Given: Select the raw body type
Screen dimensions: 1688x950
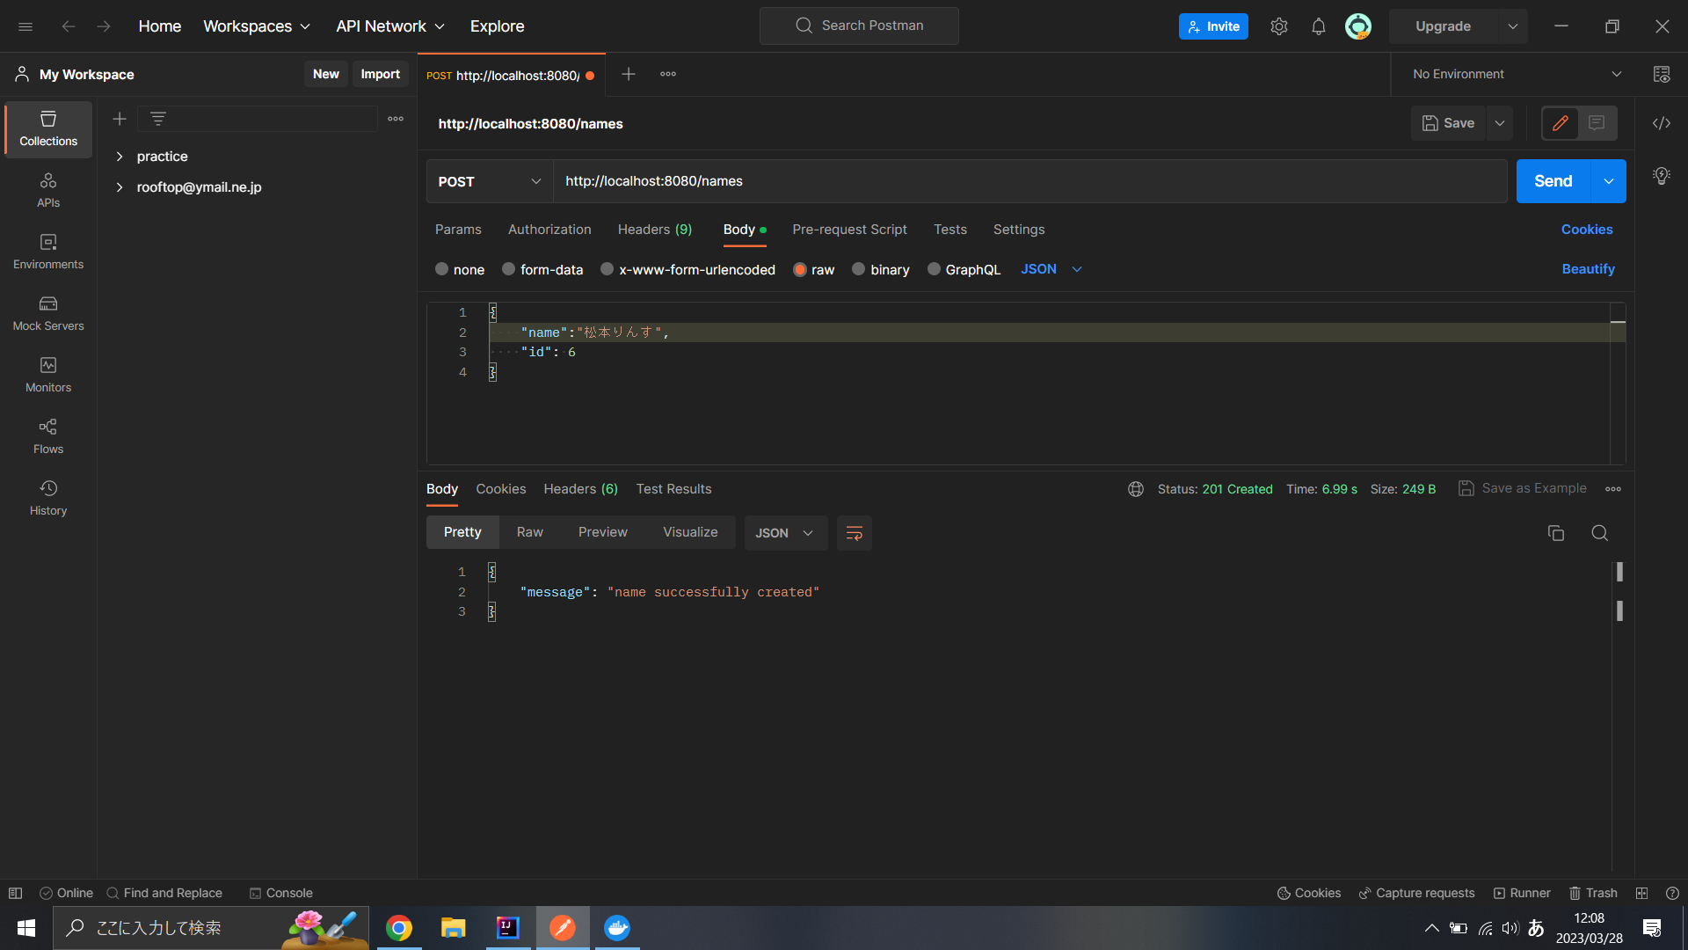Looking at the screenshot, I should [x=814, y=269].
